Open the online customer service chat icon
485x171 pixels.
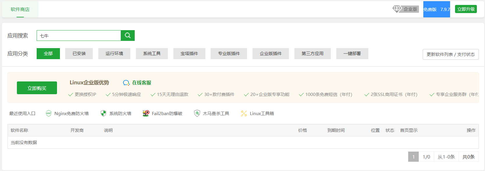click(126, 83)
